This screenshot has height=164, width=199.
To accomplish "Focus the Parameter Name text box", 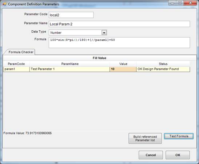I will (x=119, y=24).
